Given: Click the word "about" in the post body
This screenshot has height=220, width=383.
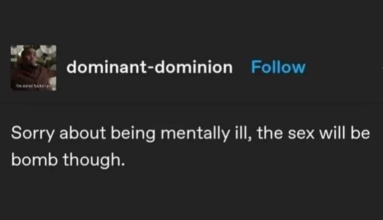Looking at the screenshot, I should [83, 133].
